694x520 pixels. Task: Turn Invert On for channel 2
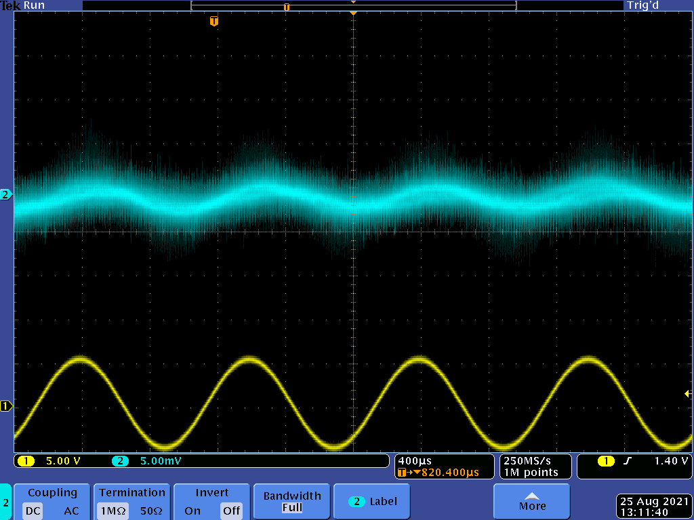[192, 511]
